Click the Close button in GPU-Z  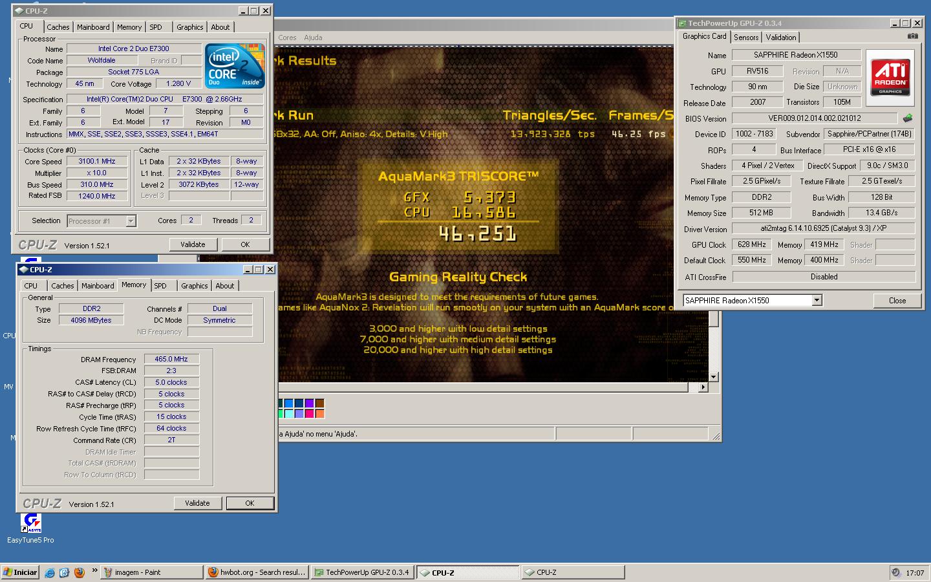897,301
